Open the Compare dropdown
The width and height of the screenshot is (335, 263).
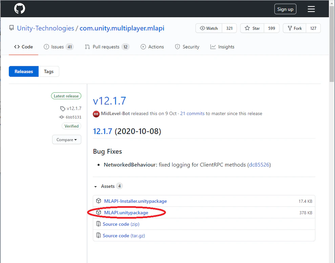(x=67, y=139)
